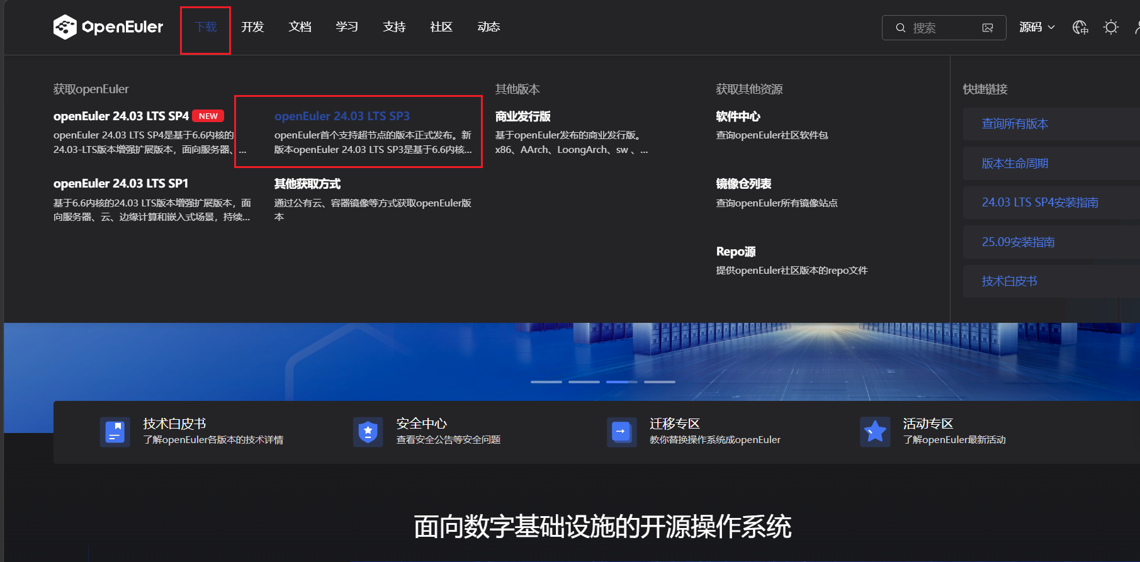Click the 安全中心 shield icon
This screenshot has height=562, width=1140.
coord(368,432)
